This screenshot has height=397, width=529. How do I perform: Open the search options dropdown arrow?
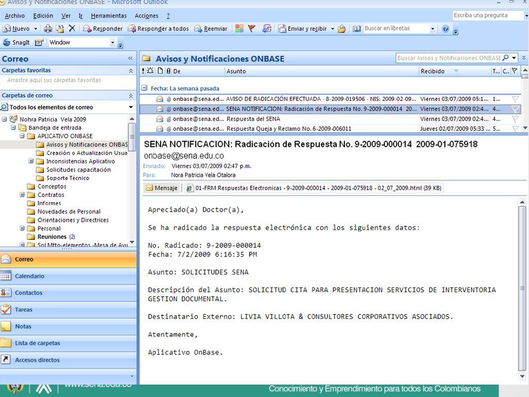pyautogui.click(x=514, y=58)
